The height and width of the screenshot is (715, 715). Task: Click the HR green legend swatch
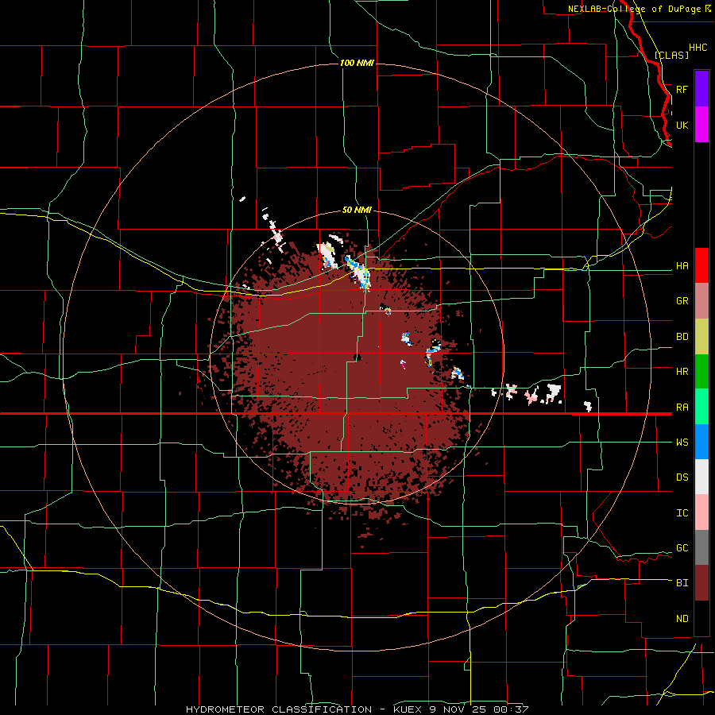pyautogui.click(x=701, y=372)
